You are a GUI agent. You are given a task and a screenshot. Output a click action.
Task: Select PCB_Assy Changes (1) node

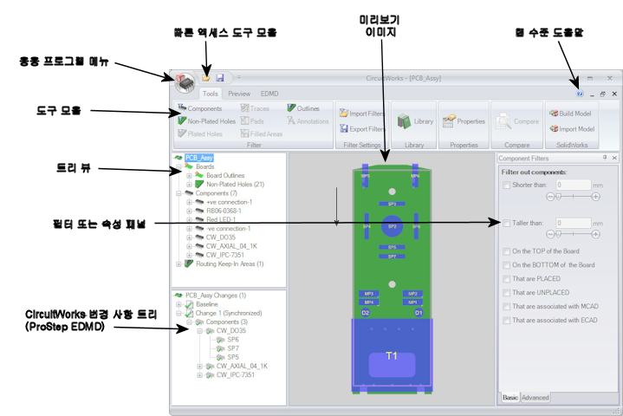point(216,296)
